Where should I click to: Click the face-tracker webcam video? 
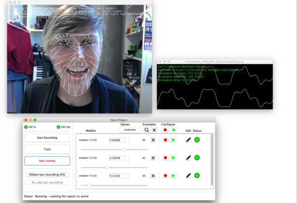[x=79, y=59]
